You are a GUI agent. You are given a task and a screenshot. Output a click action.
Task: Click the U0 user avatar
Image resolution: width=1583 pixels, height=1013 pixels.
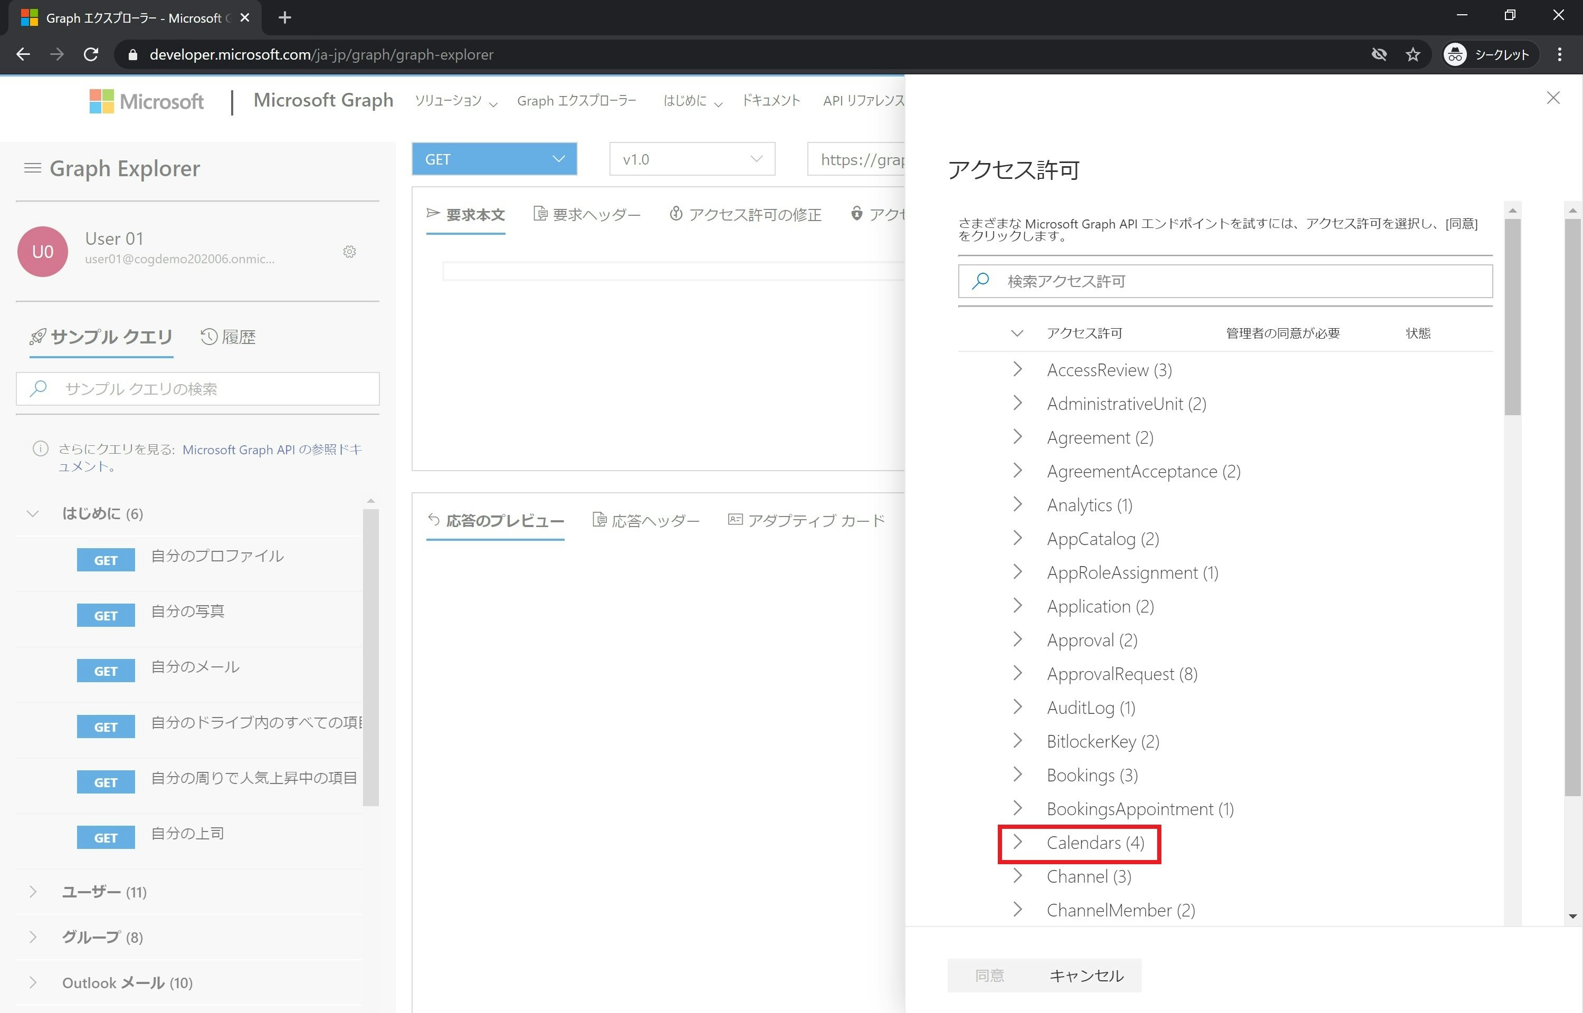43,252
